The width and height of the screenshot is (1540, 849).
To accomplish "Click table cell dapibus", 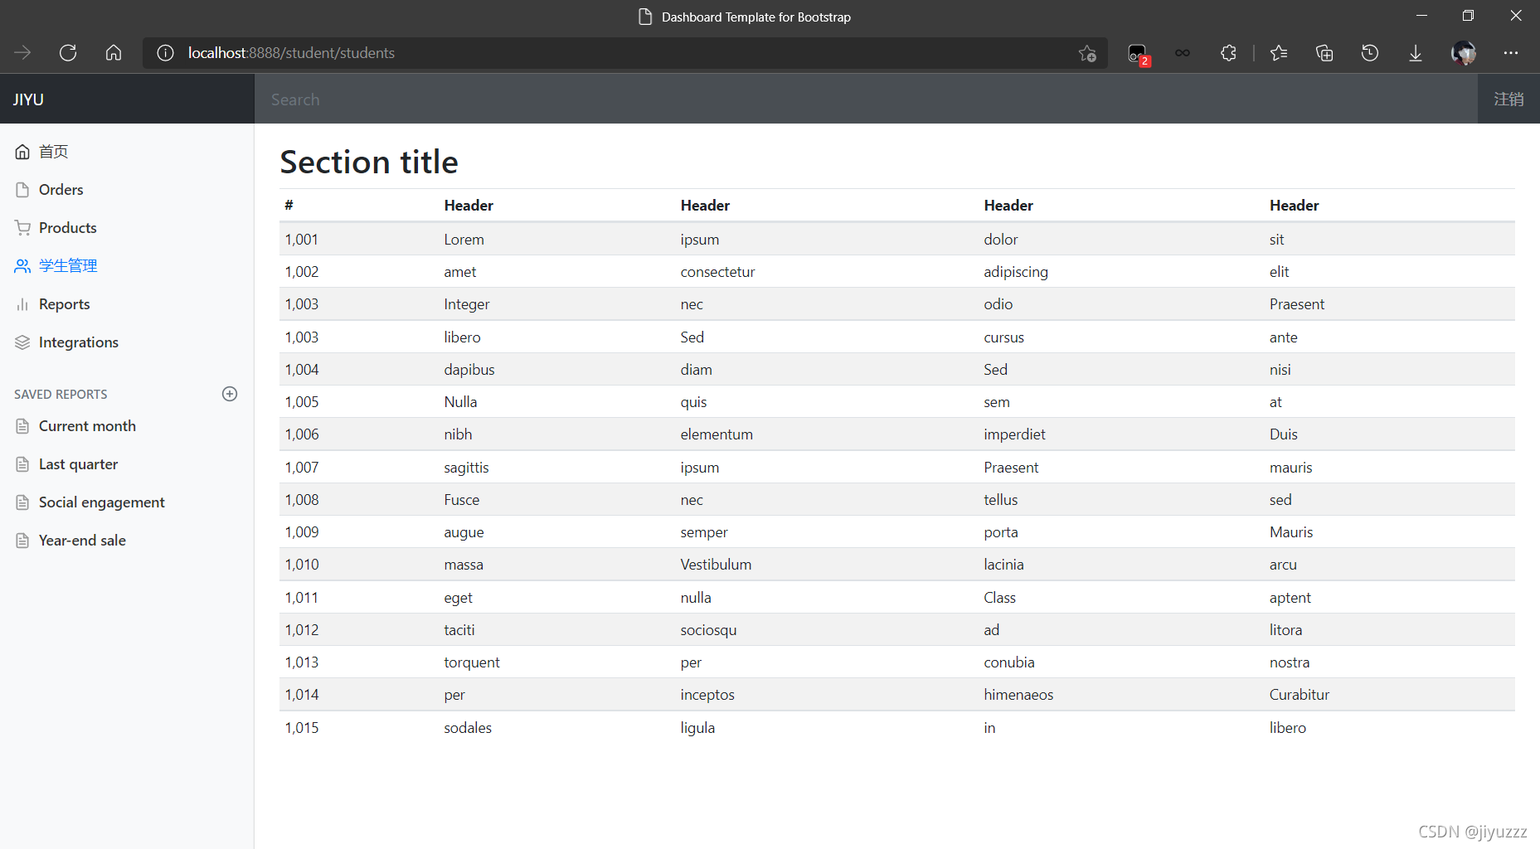I will point(469,370).
